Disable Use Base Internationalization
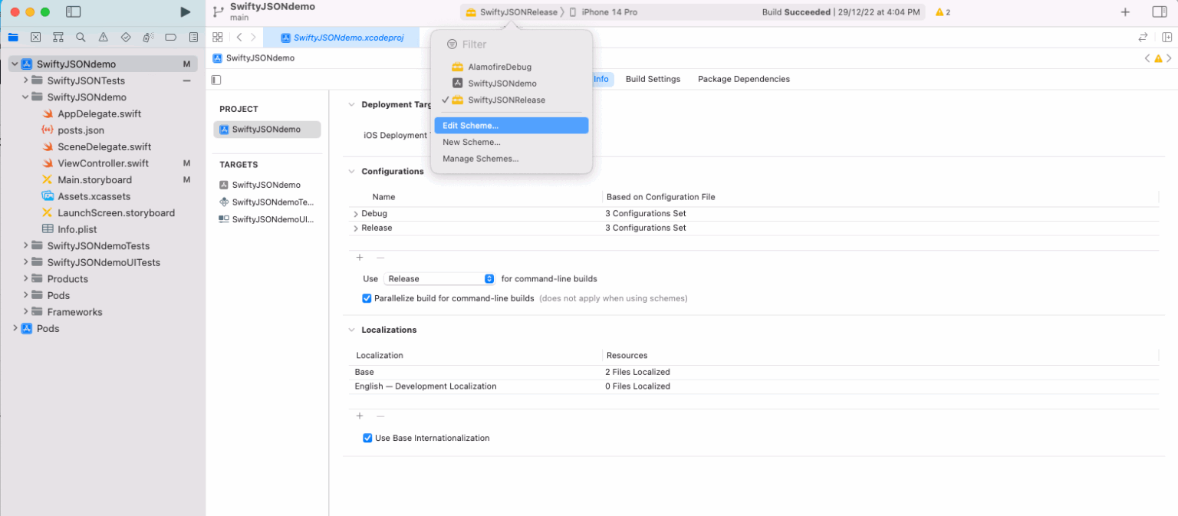This screenshot has height=516, width=1178. [x=367, y=437]
